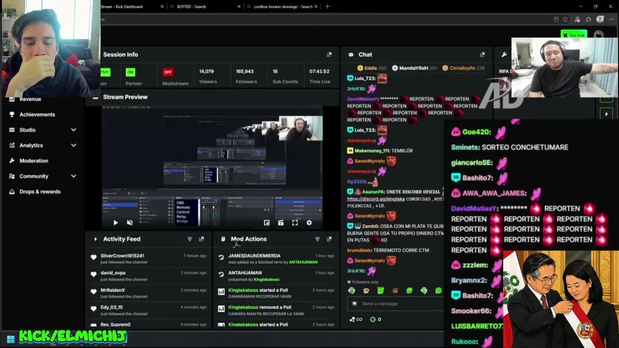Image resolution: width=619 pixels, height=348 pixels.
Task: Select SilverCrown1815241 follow event
Action: [x=150, y=259]
